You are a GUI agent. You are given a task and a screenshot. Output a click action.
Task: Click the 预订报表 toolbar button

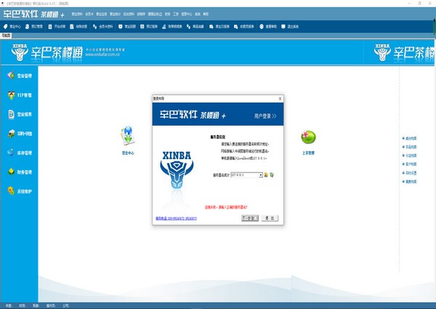point(149,26)
